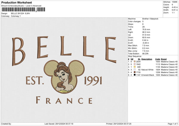Click the stitch count '7735' in row 5
179x126 pixels.
click(138, 72)
